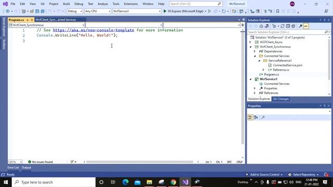
Task: Follow the aka.ms/new-console-template link
Action: pyautogui.click(x=94, y=30)
